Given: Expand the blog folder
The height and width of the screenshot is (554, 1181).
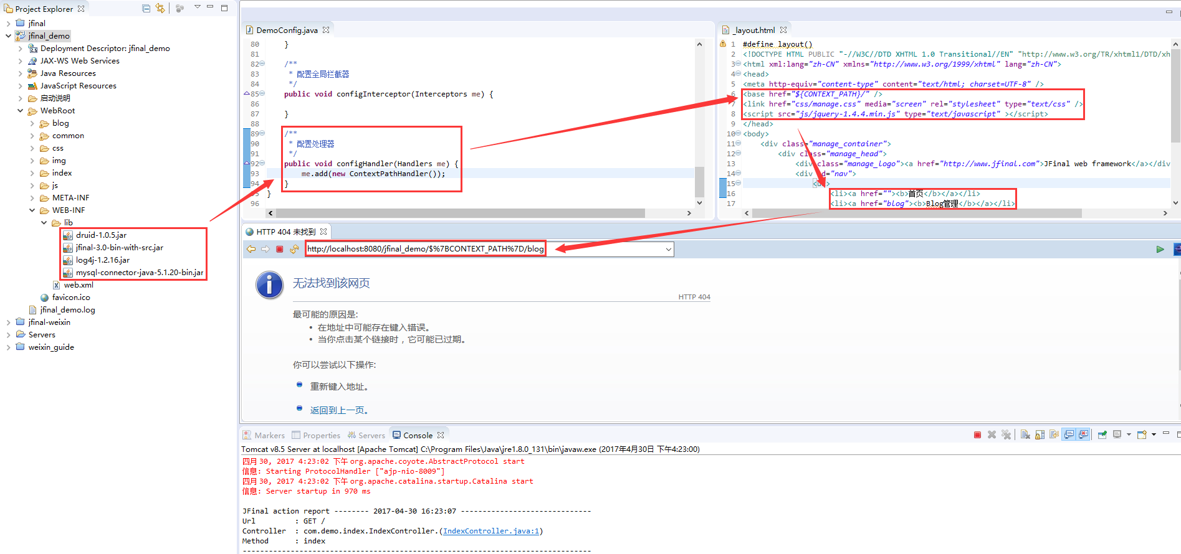Looking at the screenshot, I should [x=32, y=123].
